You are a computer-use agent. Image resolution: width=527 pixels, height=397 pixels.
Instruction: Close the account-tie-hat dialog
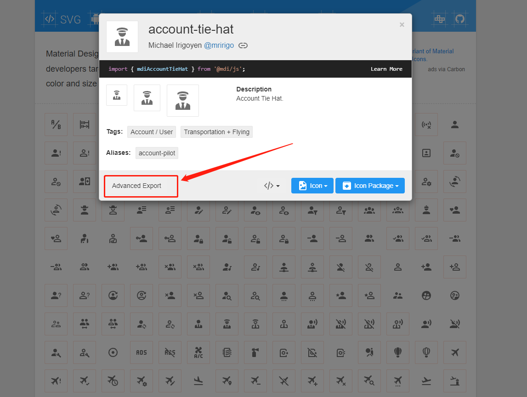(402, 24)
